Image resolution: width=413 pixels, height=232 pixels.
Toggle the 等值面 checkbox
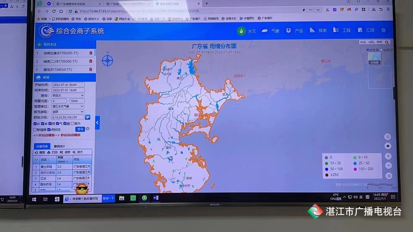(36, 129)
